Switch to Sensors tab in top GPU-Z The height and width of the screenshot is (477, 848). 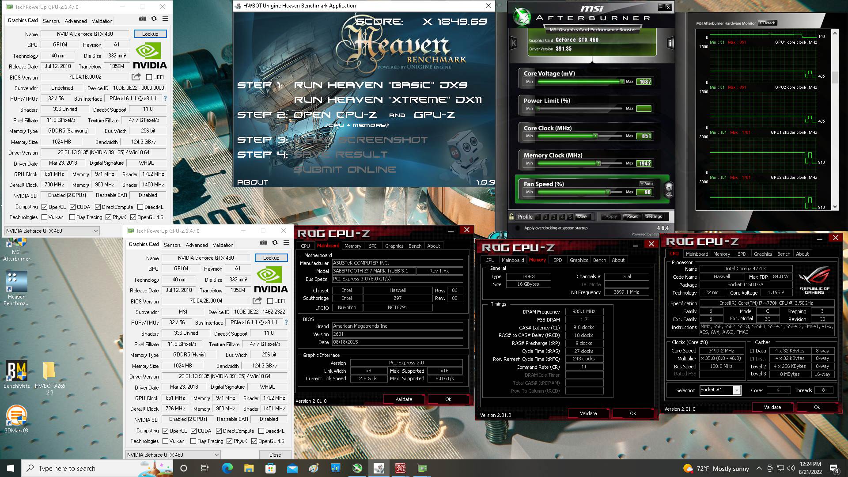tap(51, 21)
